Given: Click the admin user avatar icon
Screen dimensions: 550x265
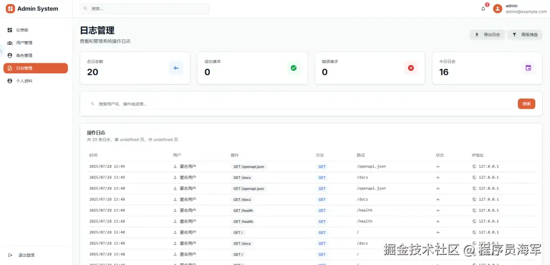Looking at the screenshot, I should point(498,9).
